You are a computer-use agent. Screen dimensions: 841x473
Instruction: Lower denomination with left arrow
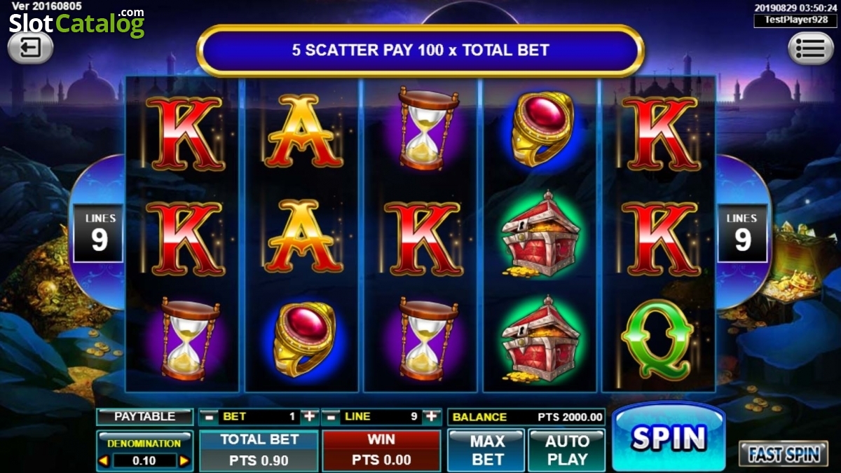pos(104,460)
